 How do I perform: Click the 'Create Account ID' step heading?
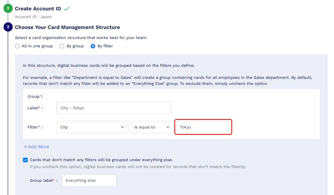(x=38, y=9)
